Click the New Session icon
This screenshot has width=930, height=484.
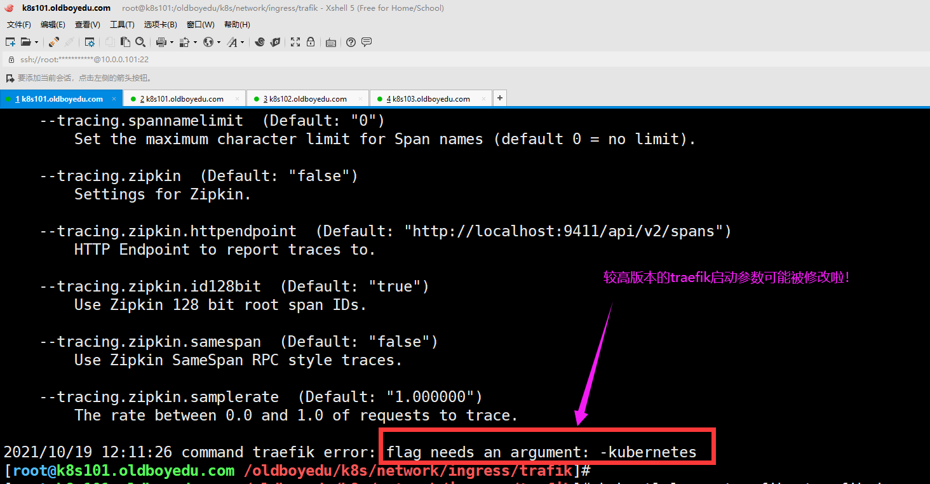click(10, 43)
